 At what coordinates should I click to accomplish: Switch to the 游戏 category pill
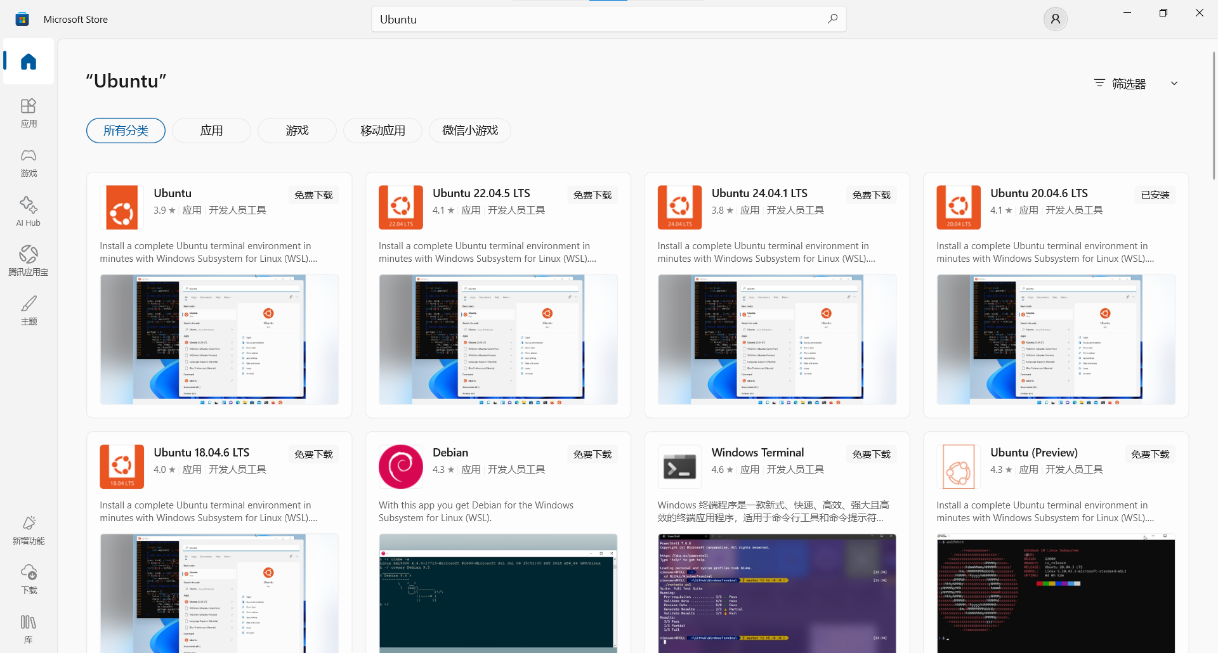click(x=296, y=131)
